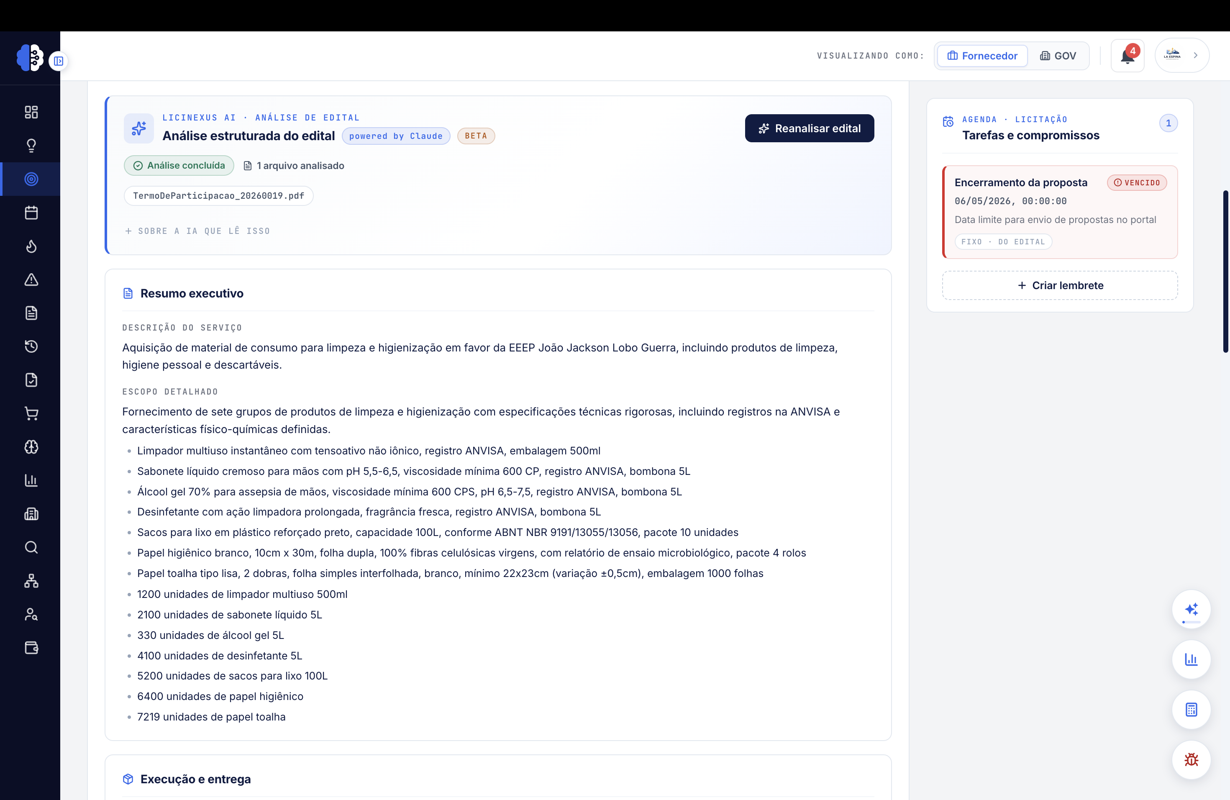The height and width of the screenshot is (800, 1230).
Task: Open the checked document sidebar icon
Action: 31,380
